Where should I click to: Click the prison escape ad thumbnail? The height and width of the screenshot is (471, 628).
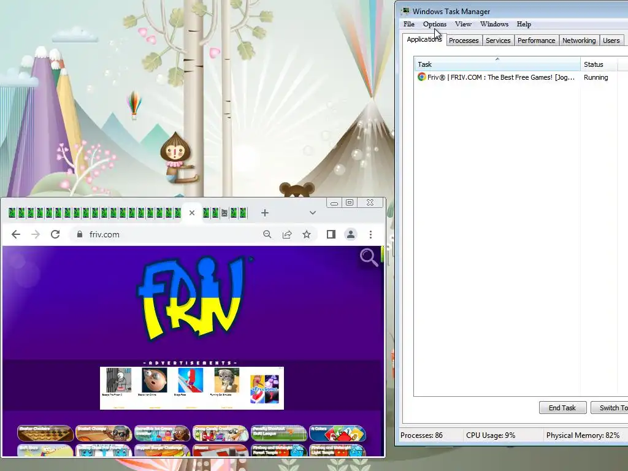click(x=118, y=380)
